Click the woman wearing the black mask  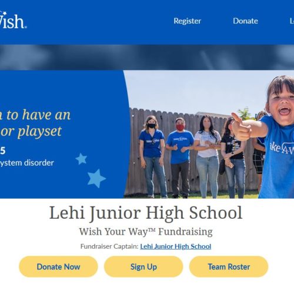[152, 156]
